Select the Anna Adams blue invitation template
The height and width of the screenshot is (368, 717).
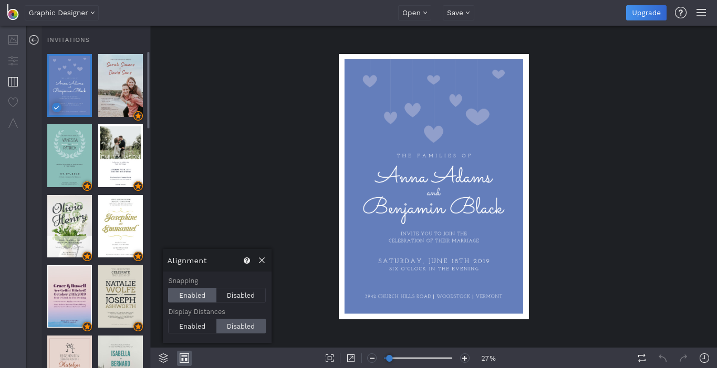tap(69, 85)
